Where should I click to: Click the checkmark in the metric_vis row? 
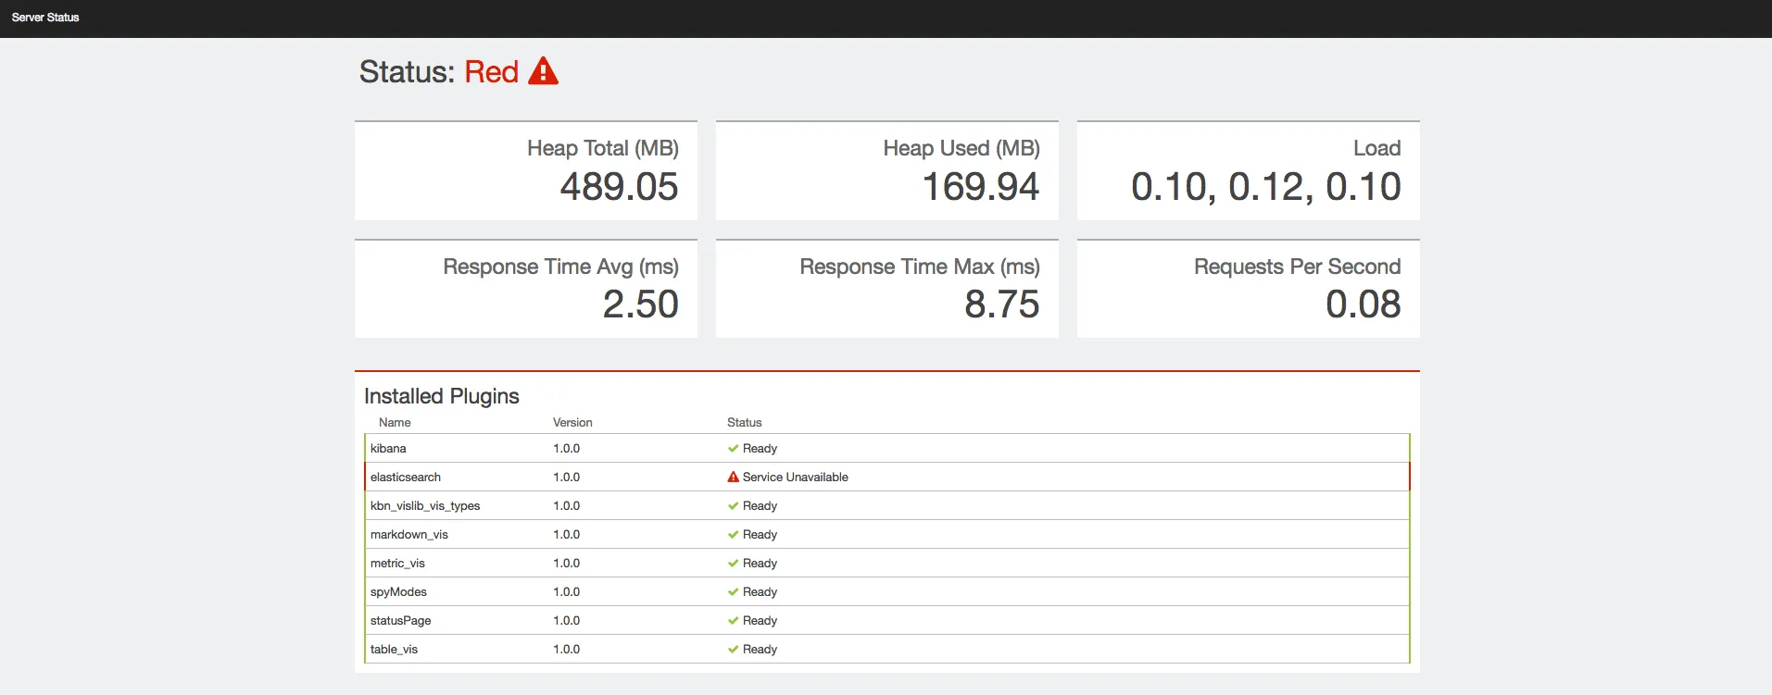coord(733,564)
